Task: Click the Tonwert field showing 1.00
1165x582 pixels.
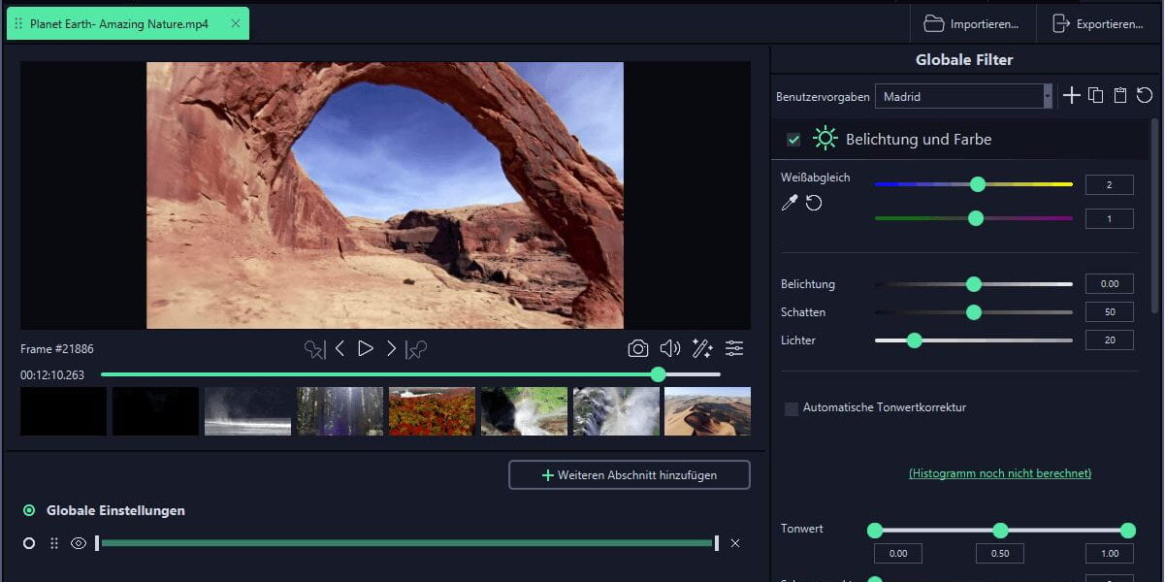Action: (x=1110, y=554)
